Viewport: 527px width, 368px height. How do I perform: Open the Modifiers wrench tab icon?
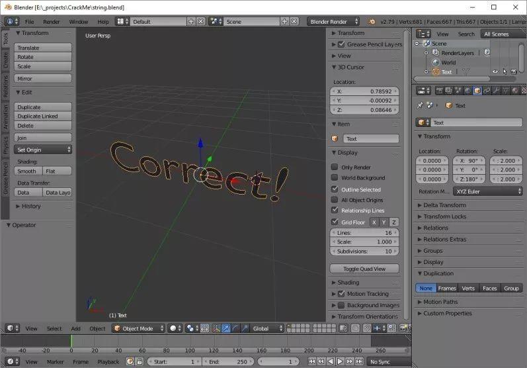[496, 90]
